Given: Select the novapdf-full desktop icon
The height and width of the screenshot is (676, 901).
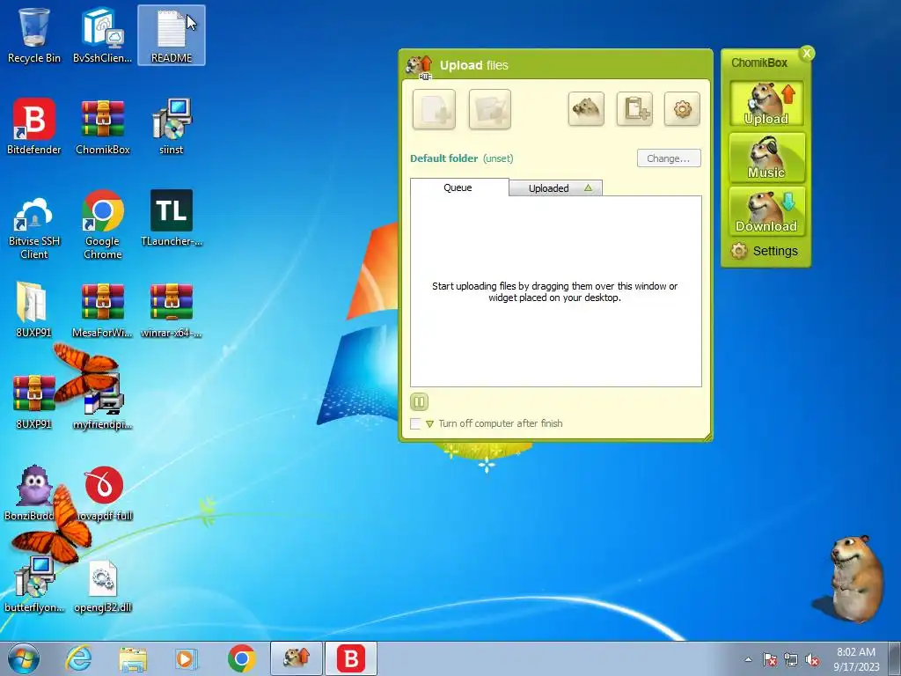Looking at the screenshot, I should tap(104, 492).
